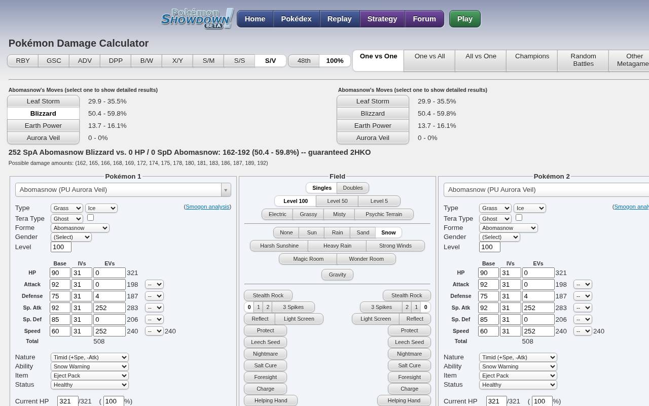Image resolution: width=649 pixels, height=406 pixels.
Task: Focus Pokémon 1's Sp. Atk EVs field
Action: point(109,308)
